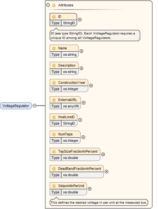Expand the DeadBandFractionInPercent attribute details
The height and width of the screenshot is (209, 158).
coord(106,171)
